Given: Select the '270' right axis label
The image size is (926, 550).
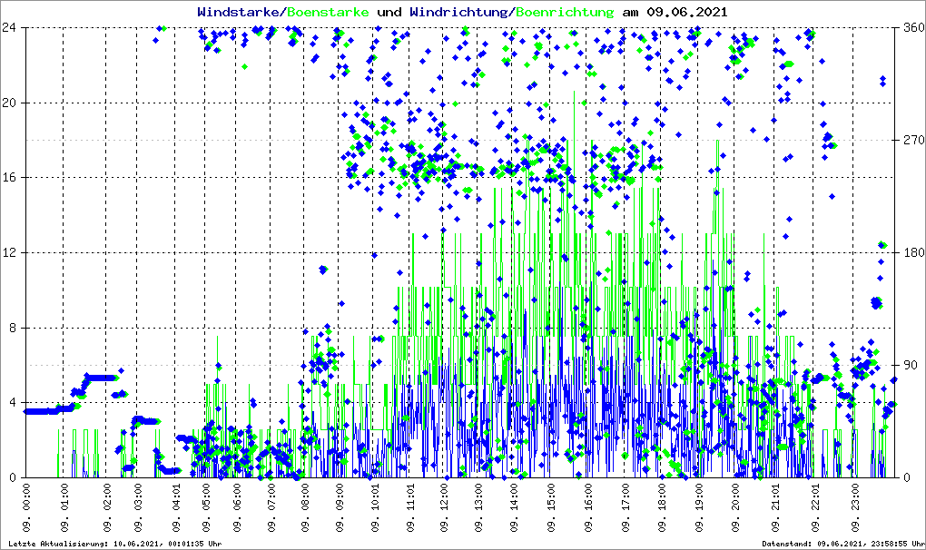Looking at the screenshot, I should tap(911, 140).
